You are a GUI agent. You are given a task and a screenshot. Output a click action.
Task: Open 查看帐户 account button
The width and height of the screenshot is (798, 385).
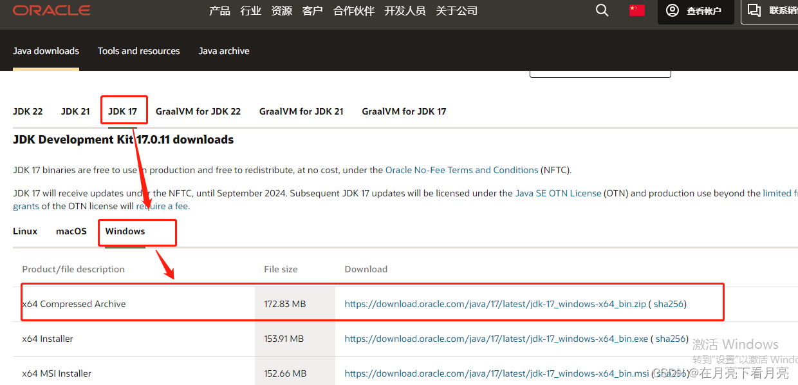[x=696, y=11]
